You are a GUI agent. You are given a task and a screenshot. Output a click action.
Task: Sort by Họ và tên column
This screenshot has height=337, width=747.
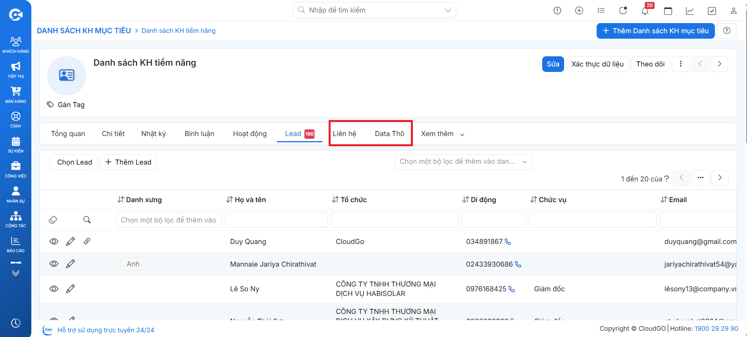click(x=246, y=200)
